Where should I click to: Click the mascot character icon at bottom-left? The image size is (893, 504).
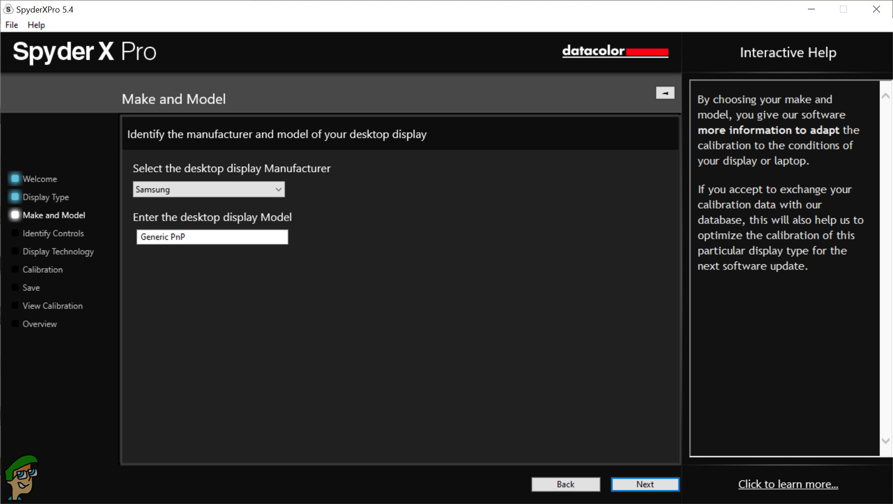21,477
